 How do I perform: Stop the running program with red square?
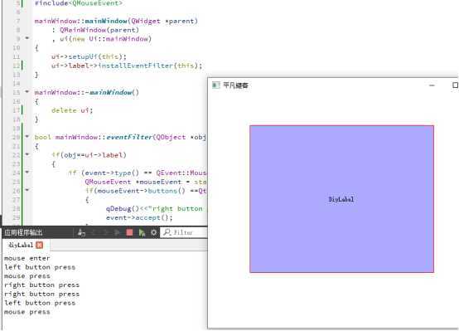coord(129,232)
